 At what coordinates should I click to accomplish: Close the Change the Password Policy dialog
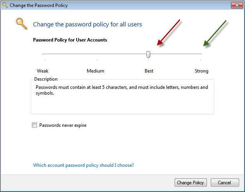(x=237, y=5)
